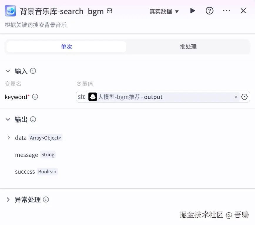Click the 变量值 column header
Viewport: 255px width, 225px height.
(x=85, y=84)
